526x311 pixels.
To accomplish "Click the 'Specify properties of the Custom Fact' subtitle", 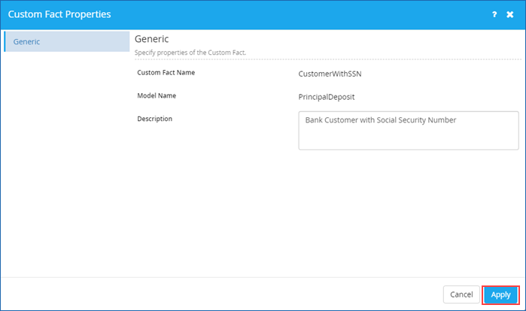I will coord(190,53).
